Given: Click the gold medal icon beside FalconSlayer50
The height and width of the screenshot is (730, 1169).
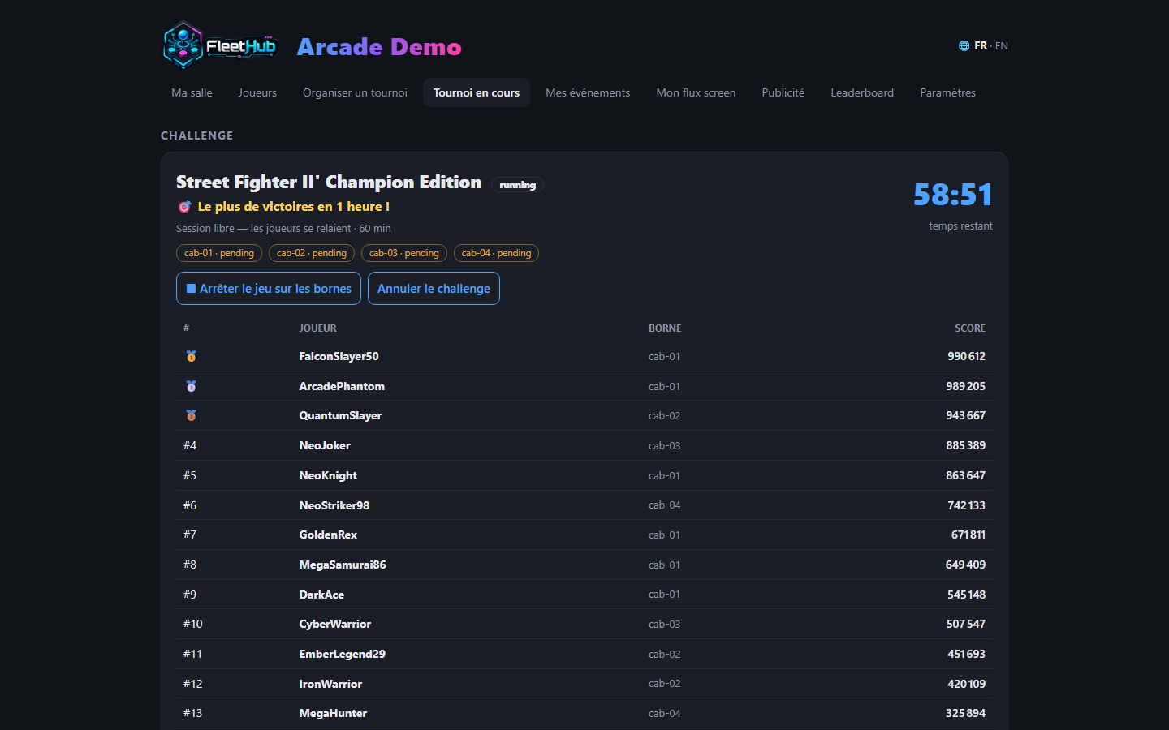Looking at the screenshot, I should click(191, 356).
